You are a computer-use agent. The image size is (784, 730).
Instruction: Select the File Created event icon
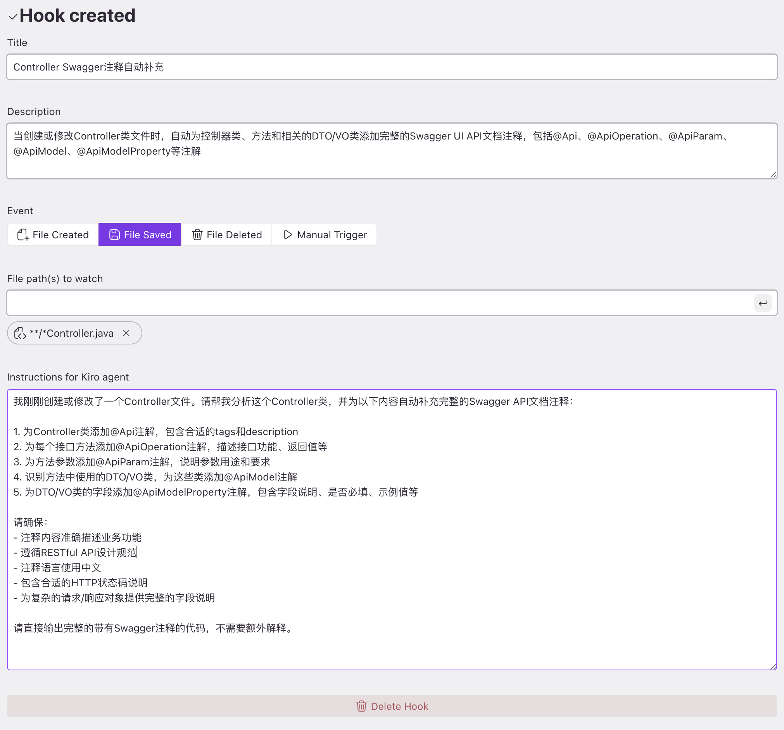pos(23,235)
